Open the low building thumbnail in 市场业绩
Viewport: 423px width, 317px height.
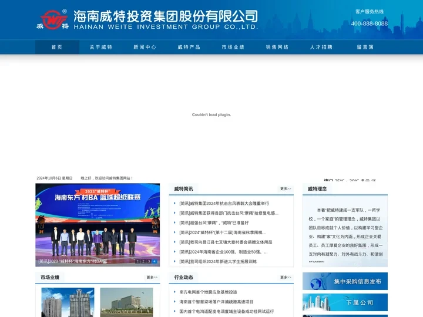click(x=126, y=302)
